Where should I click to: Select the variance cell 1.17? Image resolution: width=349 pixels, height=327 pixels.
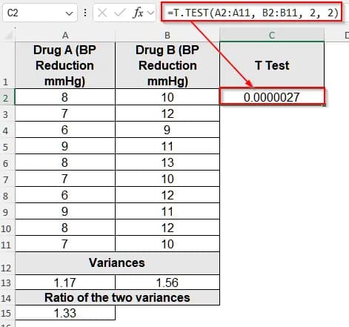pos(65,283)
